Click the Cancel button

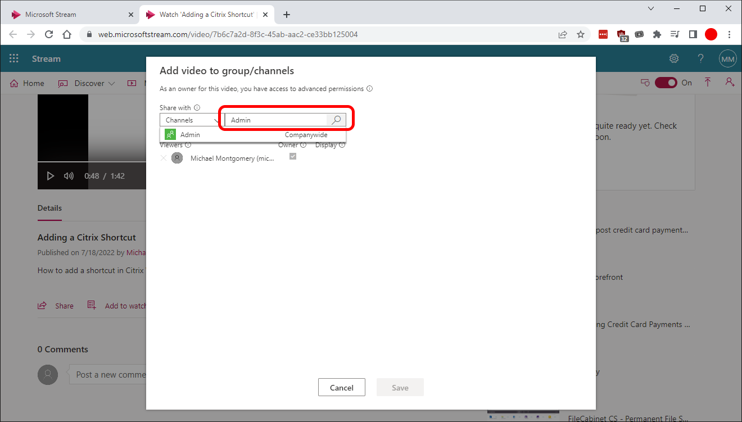tap(342, 388)
